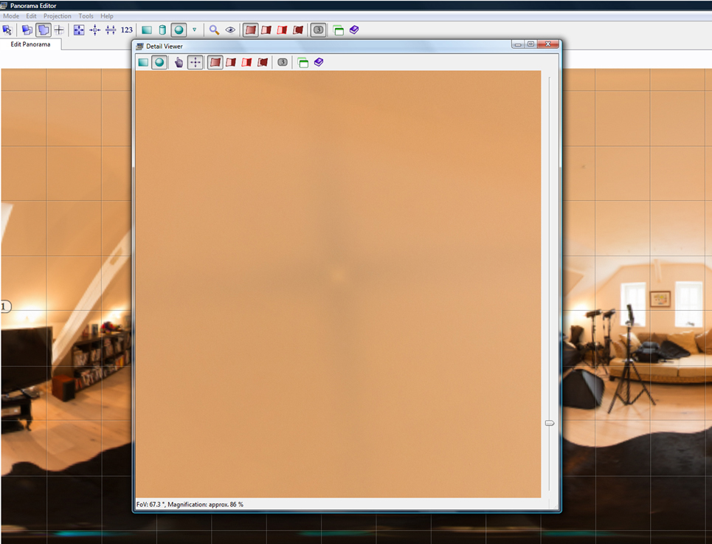Open the Projection menu
Viewport: 712px width, 544px height.
tap(58, 16)
